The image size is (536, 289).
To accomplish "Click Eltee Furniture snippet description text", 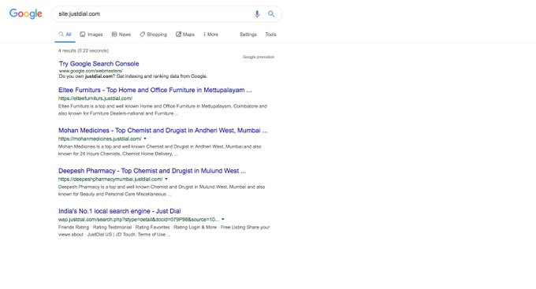I will (x=162, y=110).
